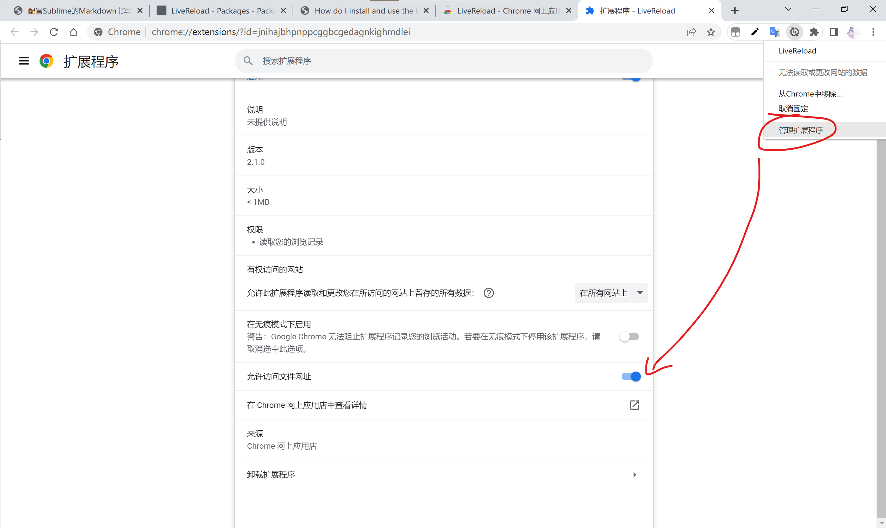Switch to 'How do I install and use' tab

click(x=364, y=11)
